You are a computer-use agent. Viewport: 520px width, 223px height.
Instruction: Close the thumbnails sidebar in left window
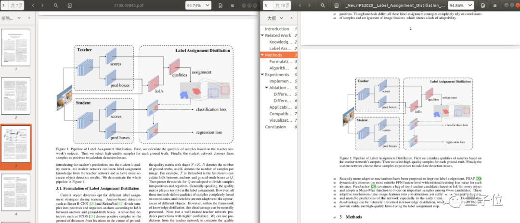[x=29, y=18]
